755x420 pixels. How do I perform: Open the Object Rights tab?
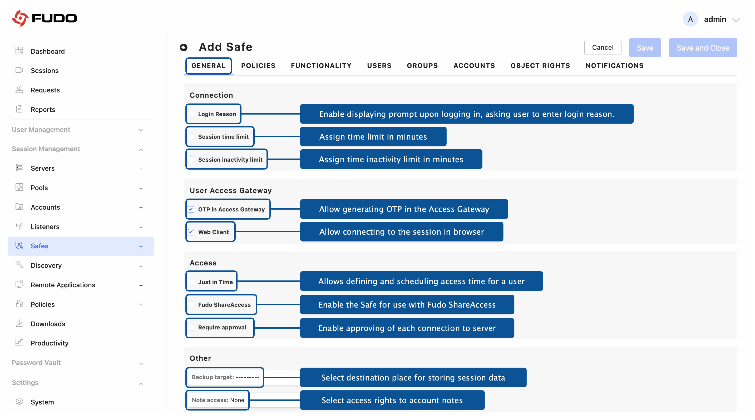[540, 66]
